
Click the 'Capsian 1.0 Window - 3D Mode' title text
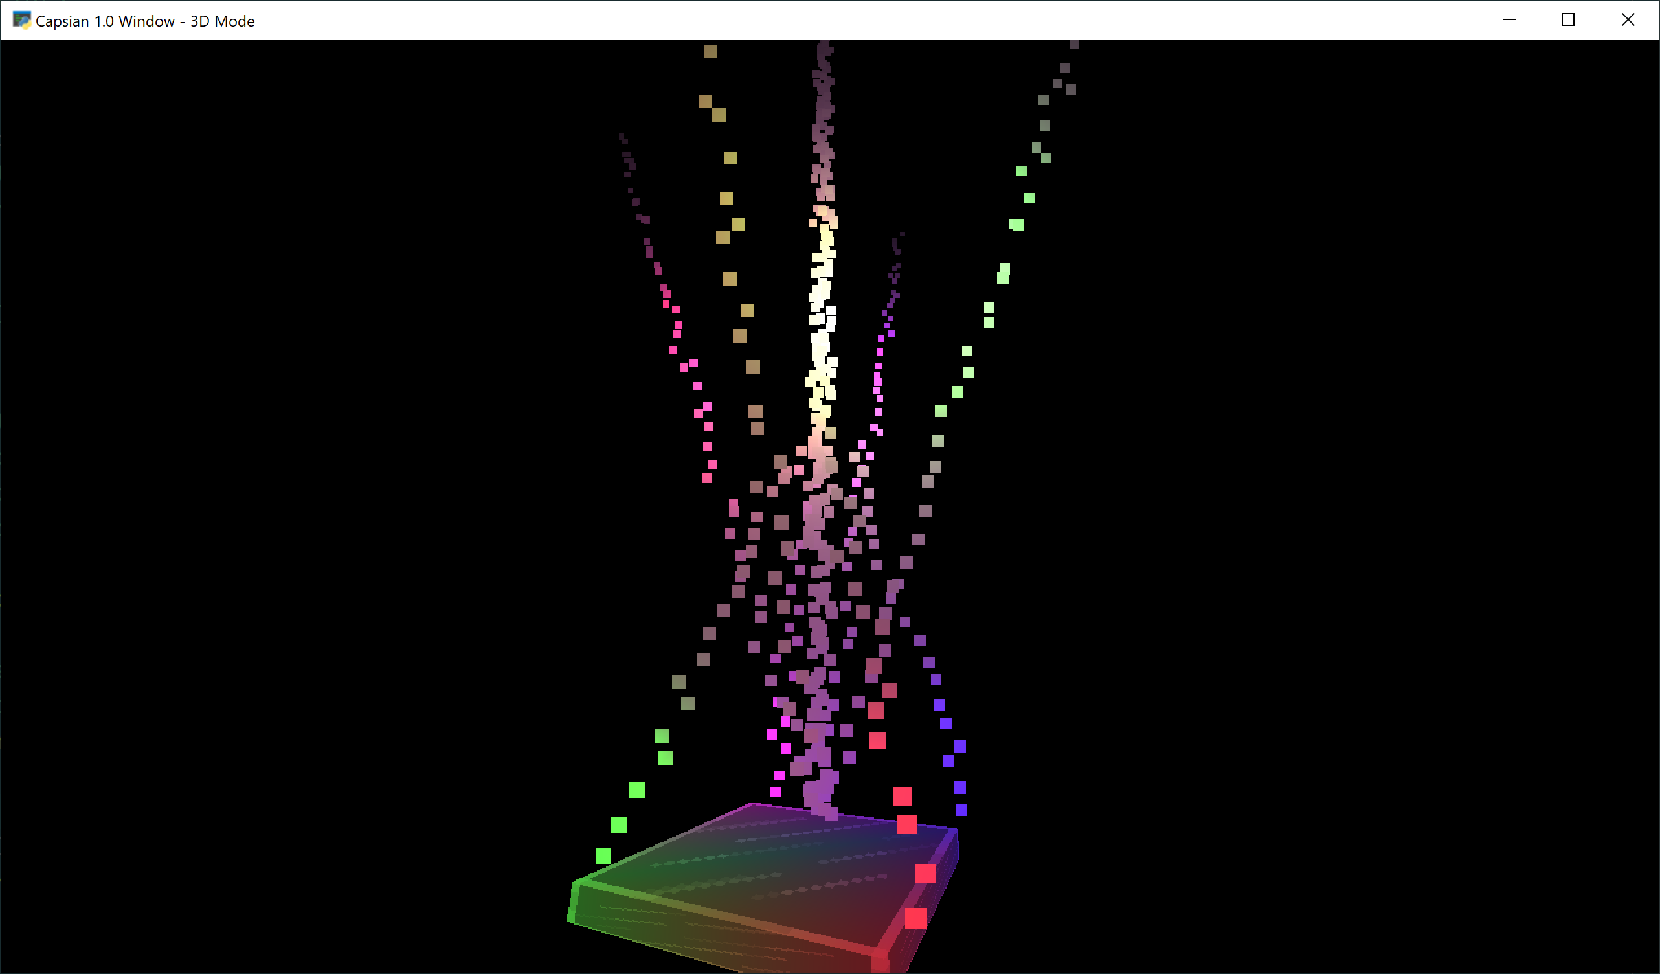(x=145, y=21)
